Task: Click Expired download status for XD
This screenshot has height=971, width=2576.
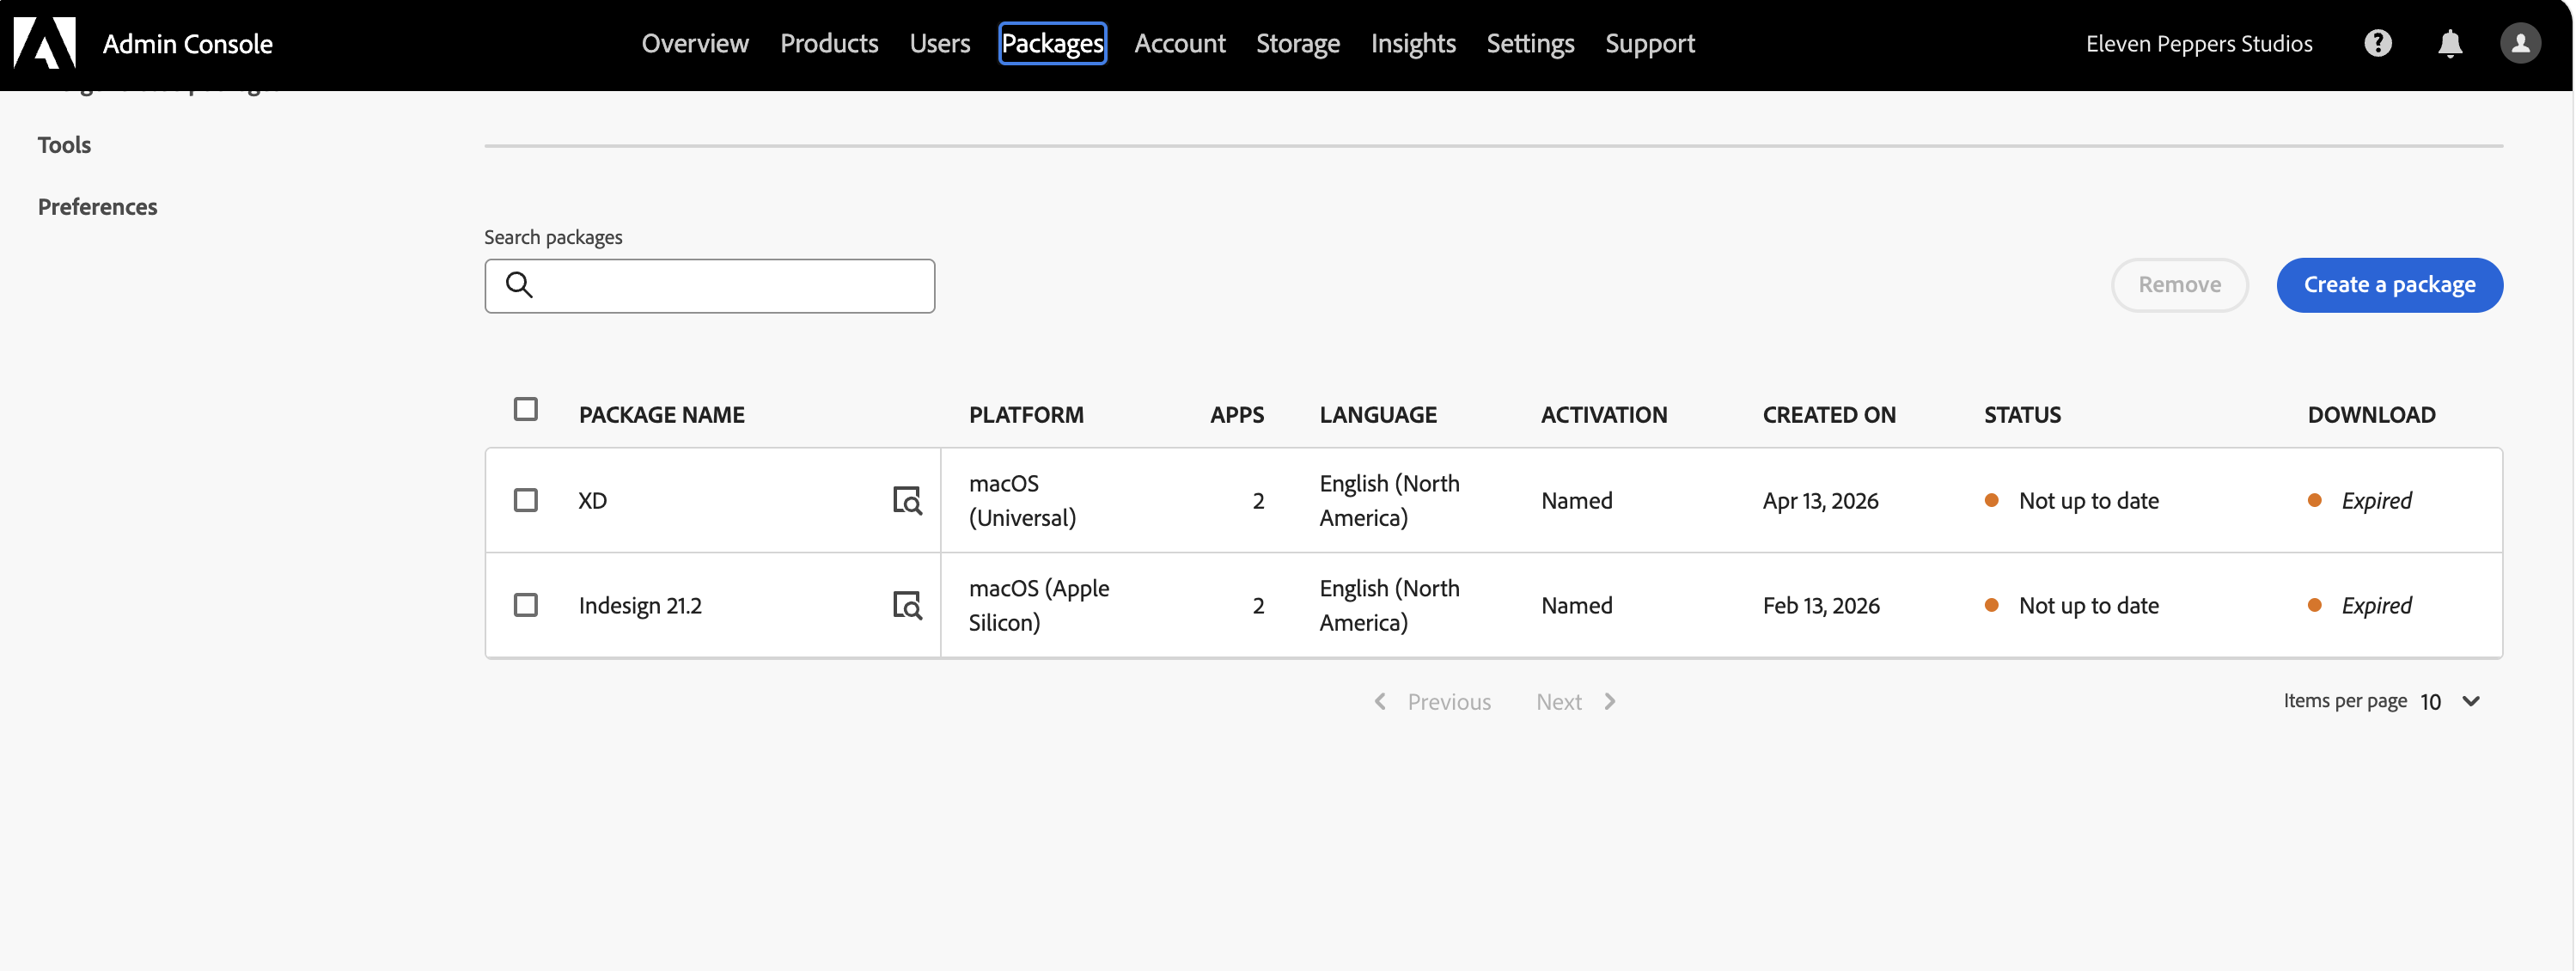Action: click(x=2376, y=500)
